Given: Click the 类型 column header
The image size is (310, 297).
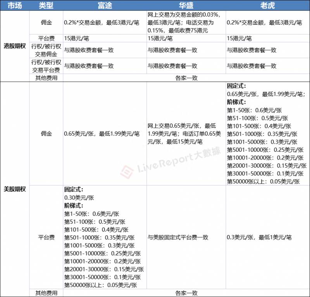Looking at the screenshot, I should [x=46, y=5].
